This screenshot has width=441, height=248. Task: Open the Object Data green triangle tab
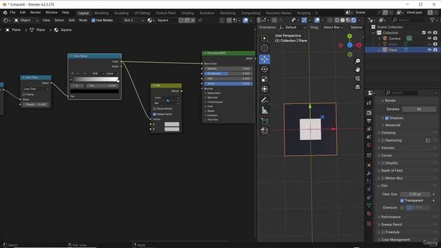tap(369, 205)
